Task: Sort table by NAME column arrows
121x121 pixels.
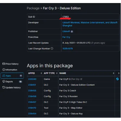Action: tap(113, 73)
